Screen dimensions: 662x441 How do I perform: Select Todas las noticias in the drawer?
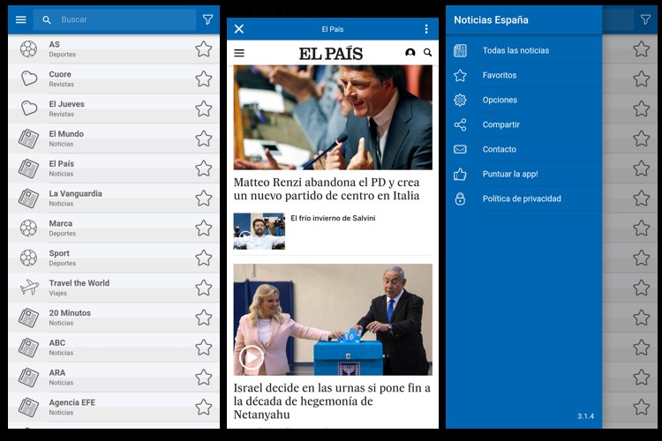516,50
